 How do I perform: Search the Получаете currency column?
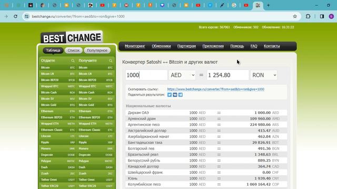111,61
